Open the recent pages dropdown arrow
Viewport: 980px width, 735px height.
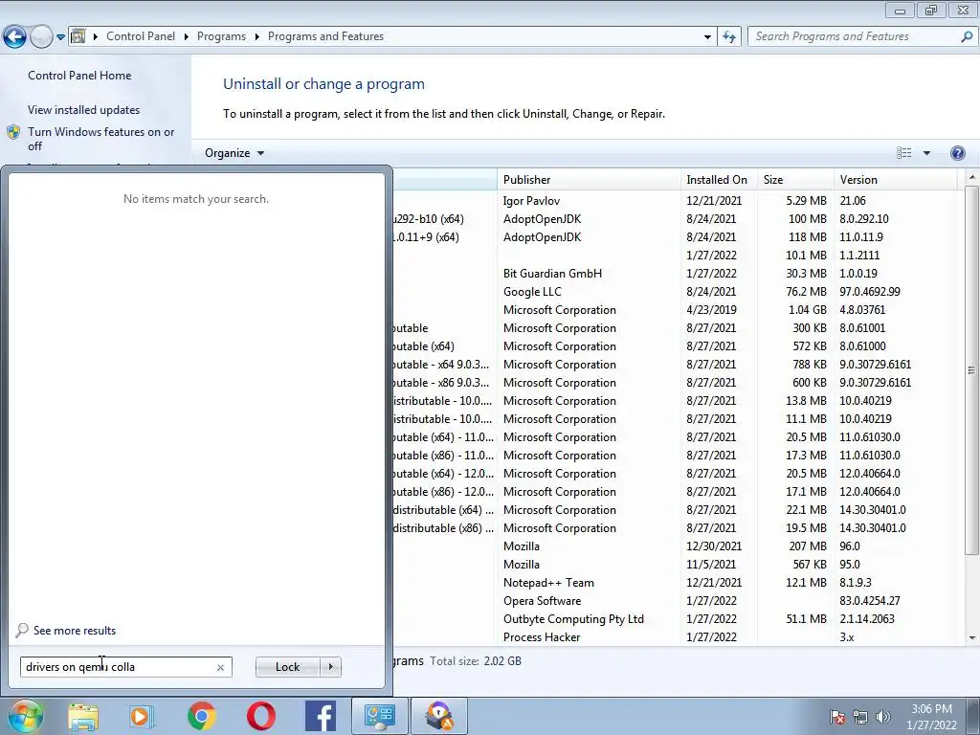click(60, 37)
